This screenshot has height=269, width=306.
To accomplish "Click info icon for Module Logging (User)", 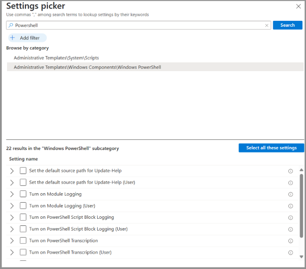I will coord(290,206).
